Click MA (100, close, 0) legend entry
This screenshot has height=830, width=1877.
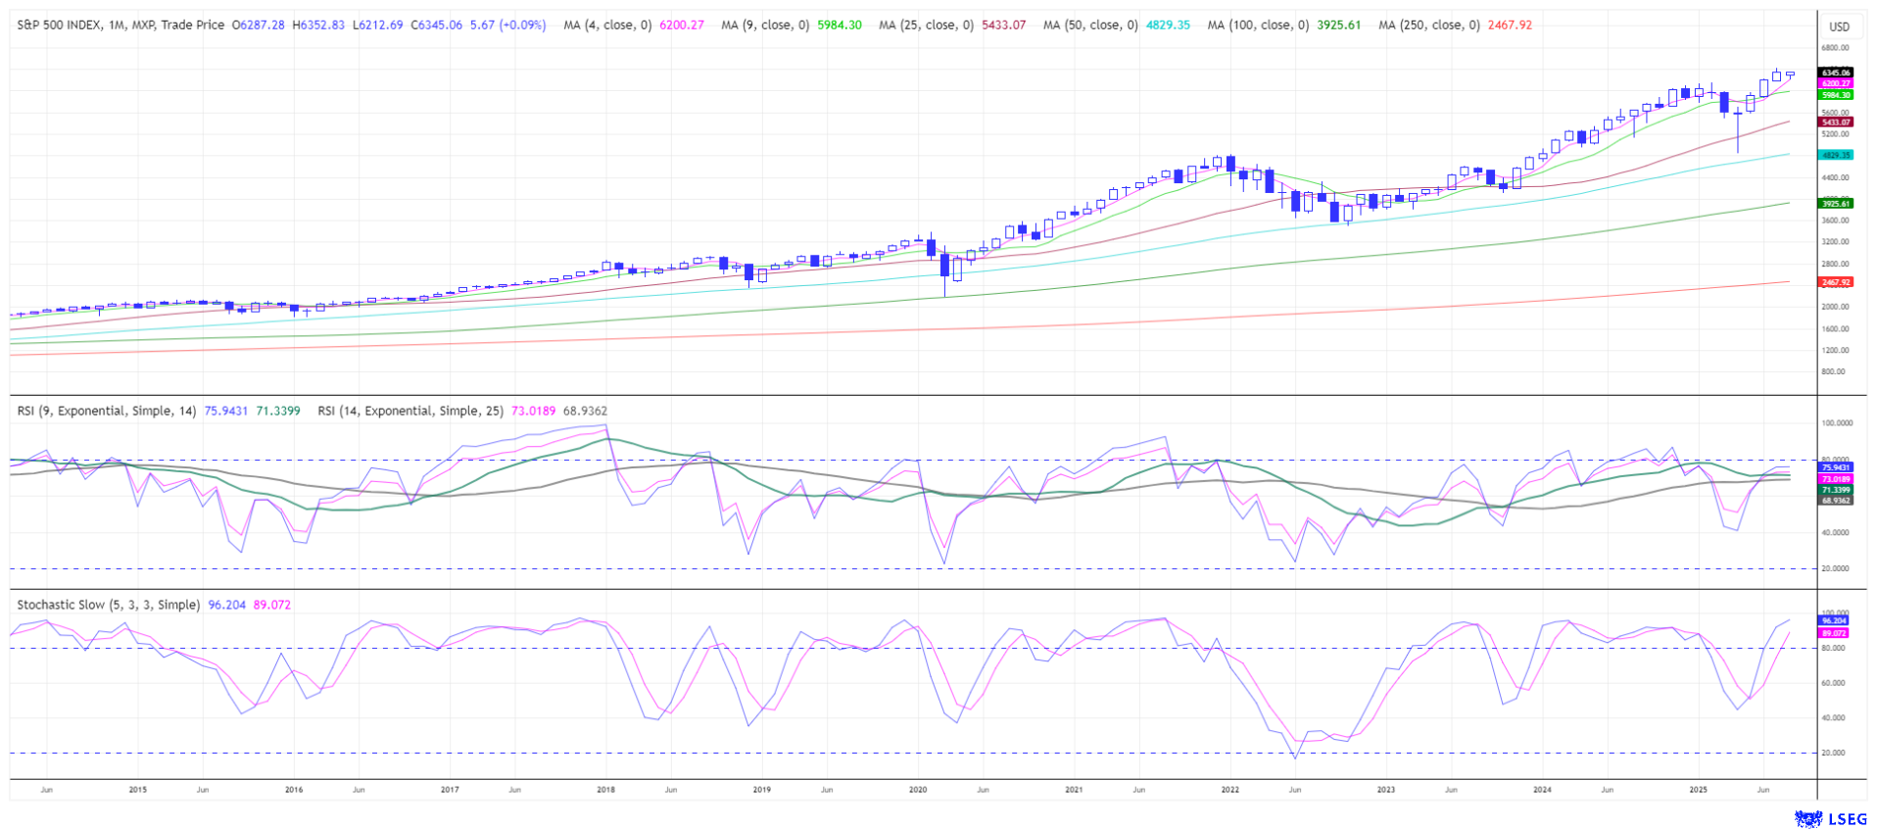pyautogui.click(x=1257, y=24)
